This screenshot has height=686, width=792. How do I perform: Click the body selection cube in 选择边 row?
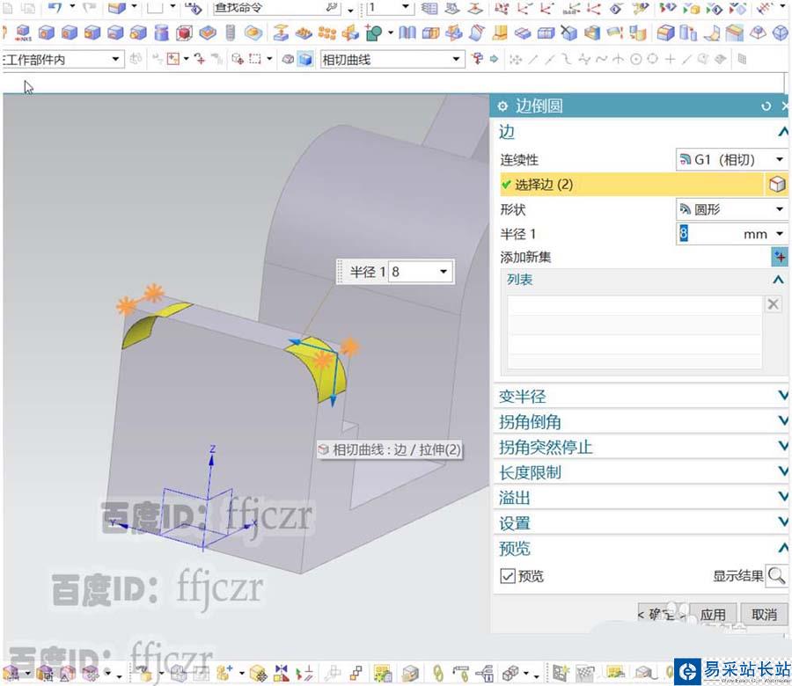coord(777,184)
